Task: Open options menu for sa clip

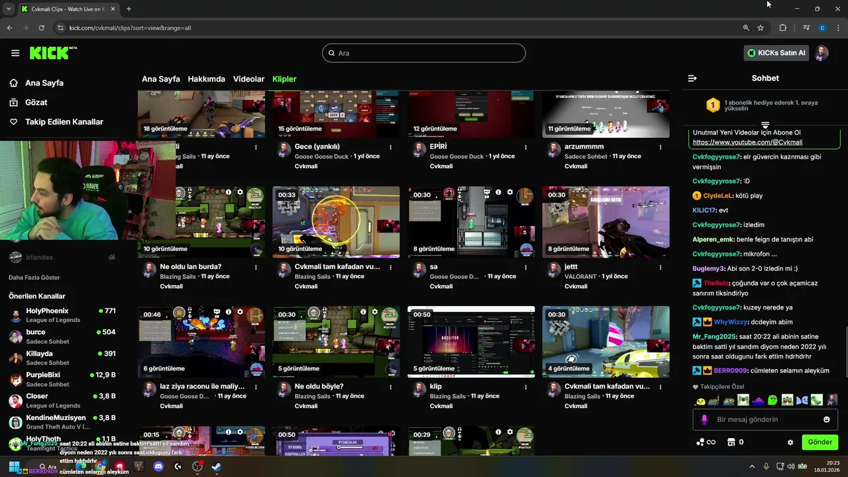Action: coord(525,267)
